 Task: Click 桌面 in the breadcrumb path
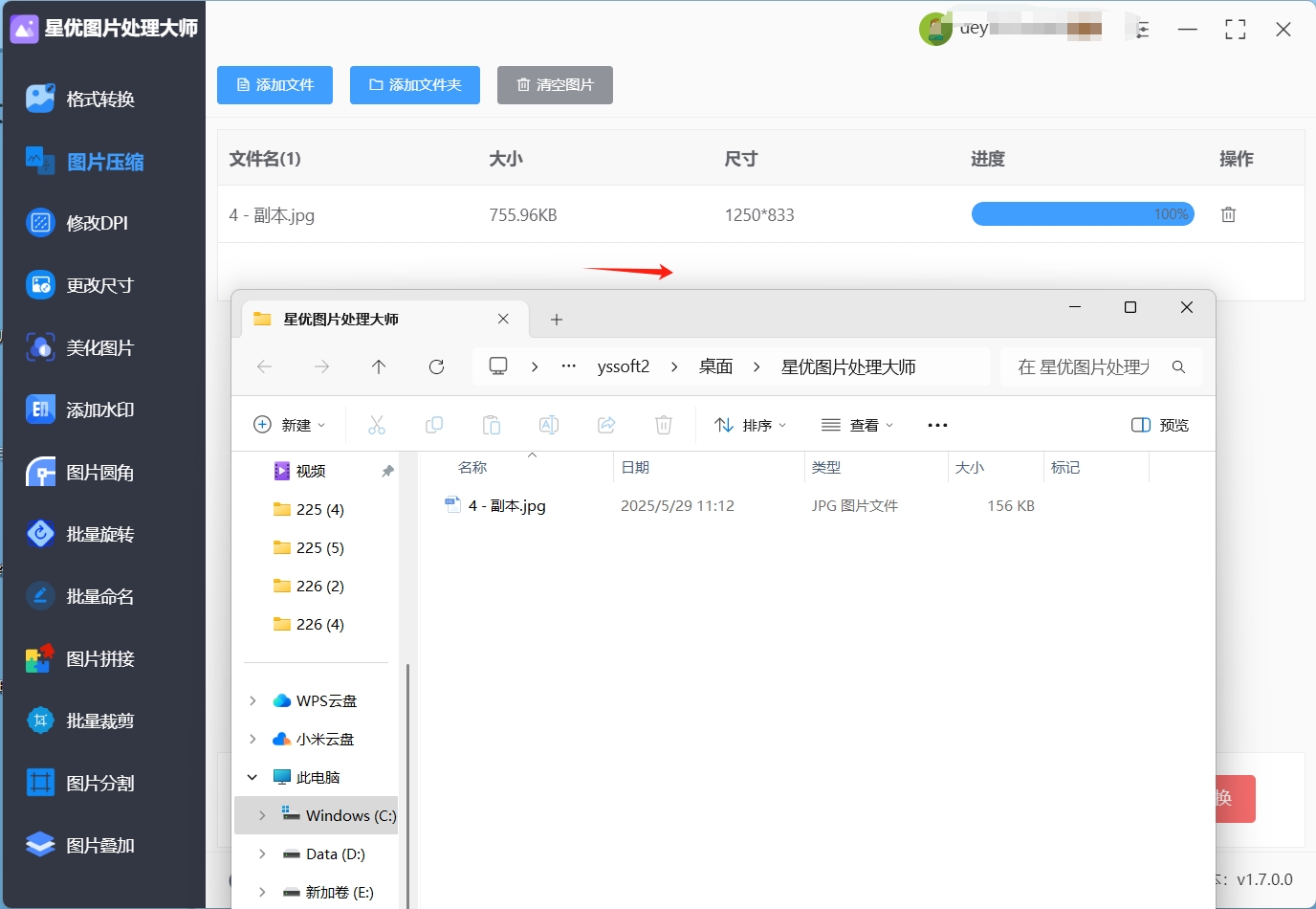[x=715, y=366]
